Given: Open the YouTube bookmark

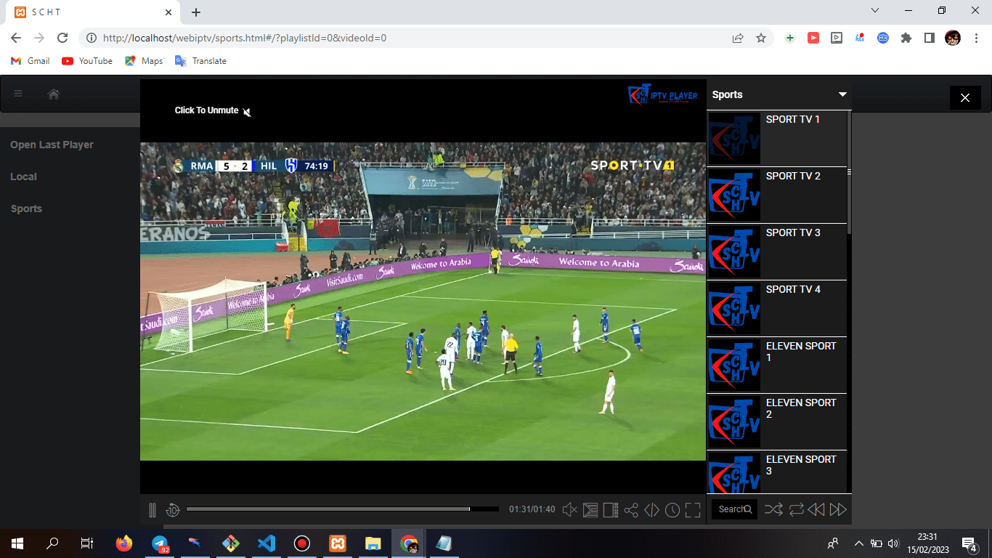Looking at the screenshot, I should (87, 61).
